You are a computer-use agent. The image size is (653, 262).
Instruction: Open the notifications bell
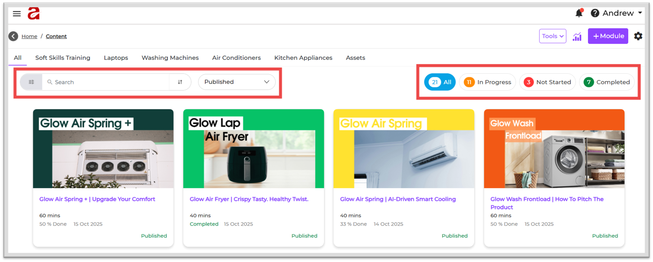[579, 13]
